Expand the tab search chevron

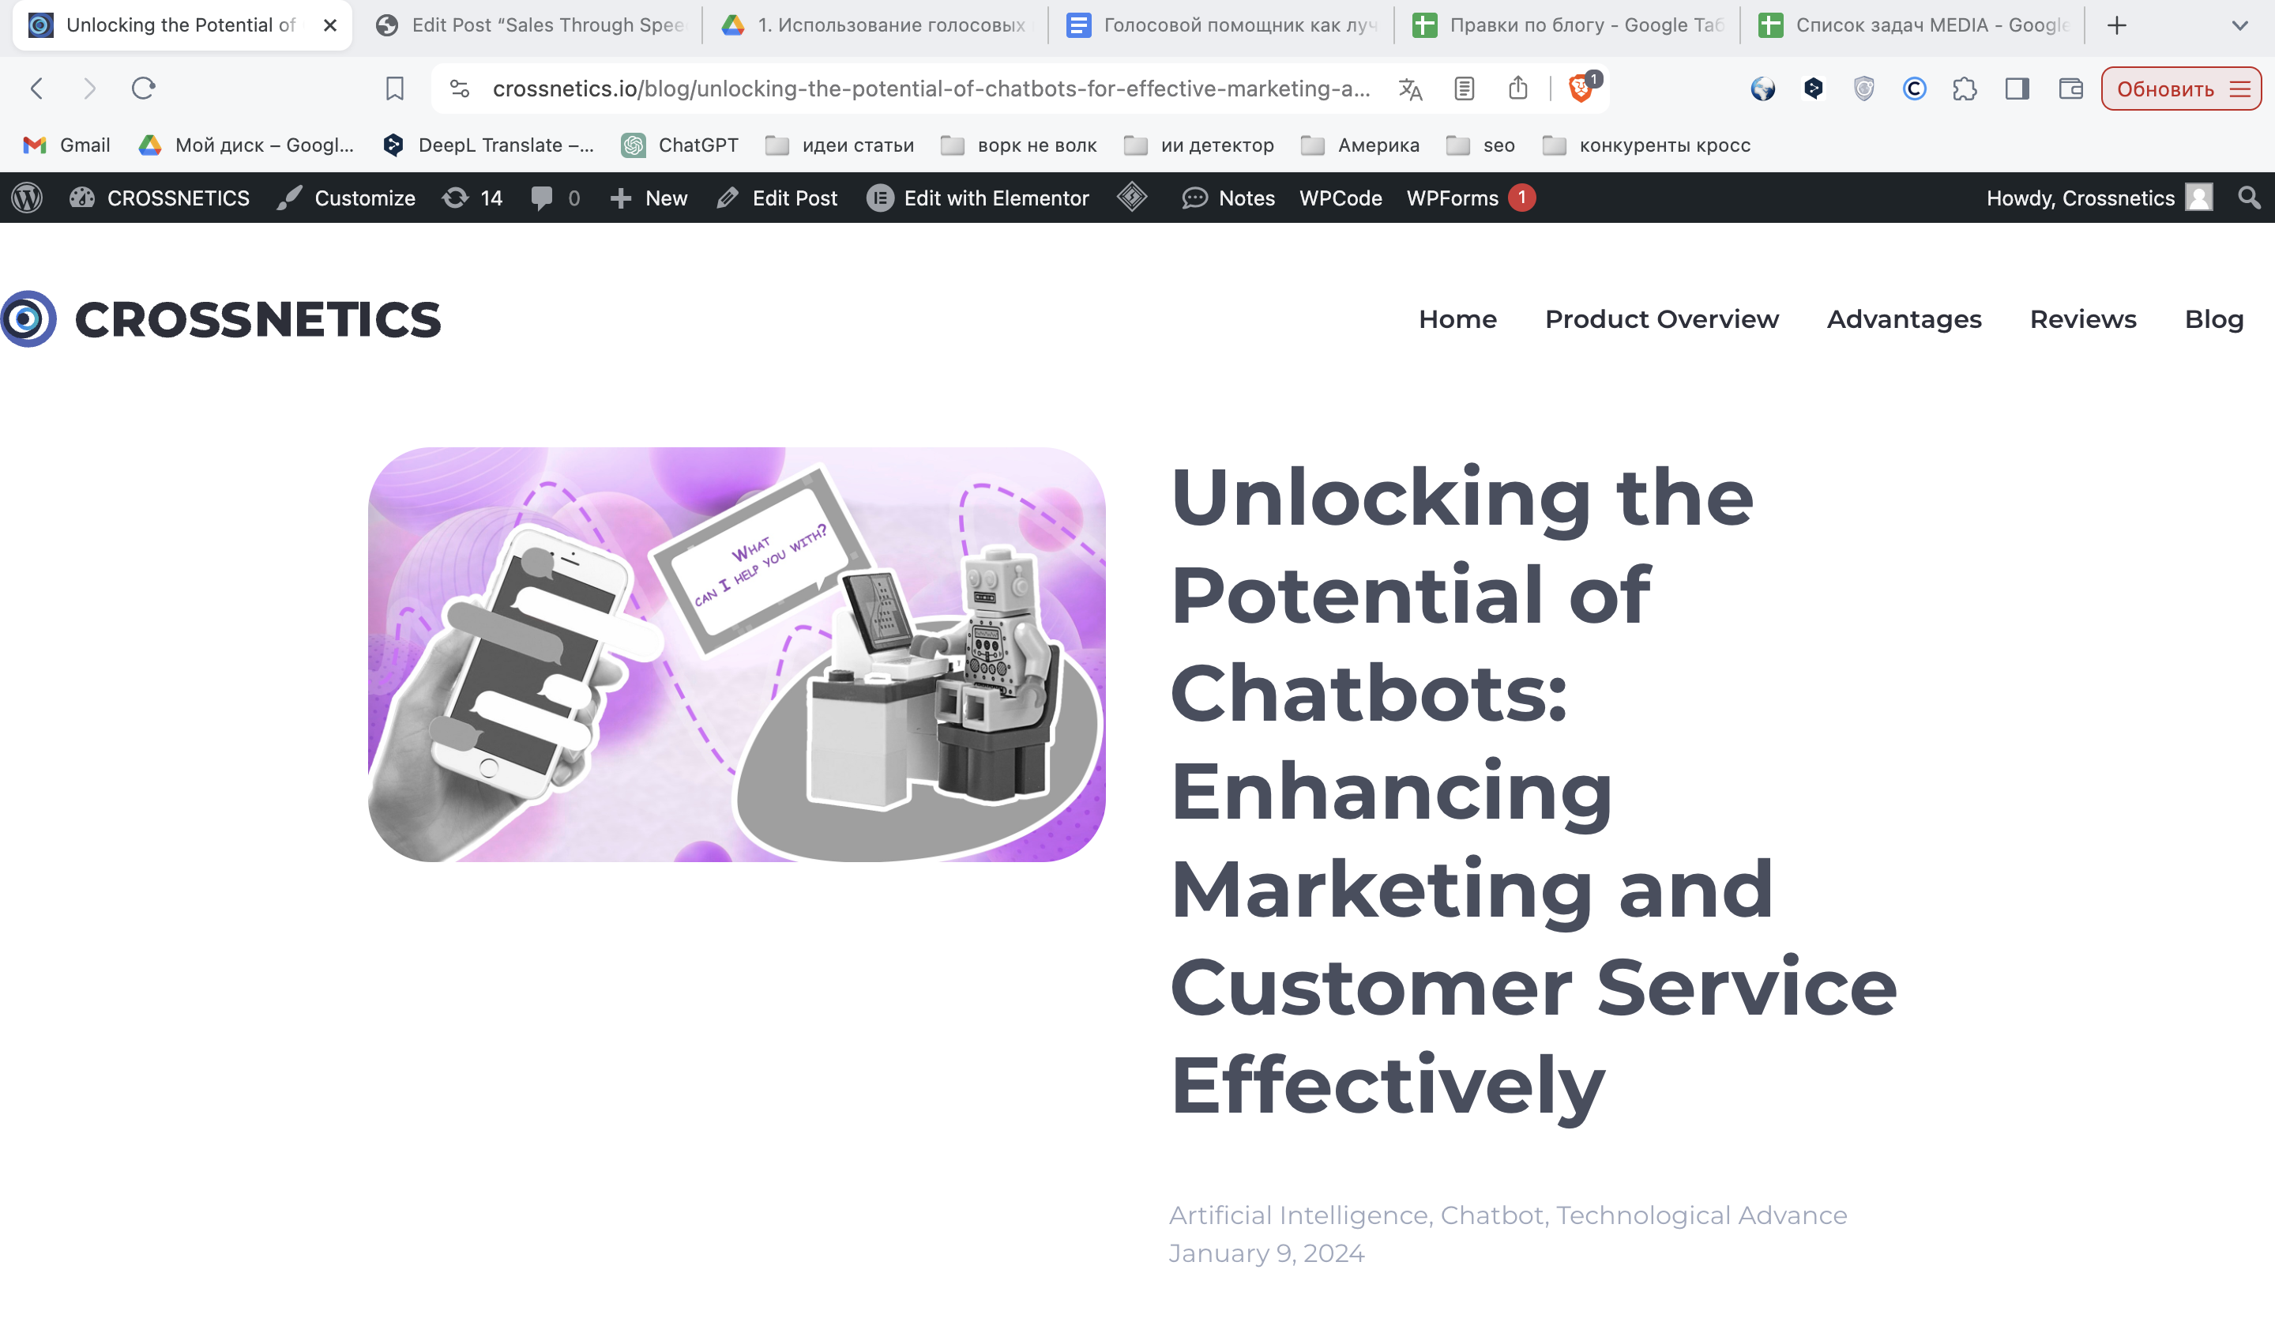(x=2239, y=25)
